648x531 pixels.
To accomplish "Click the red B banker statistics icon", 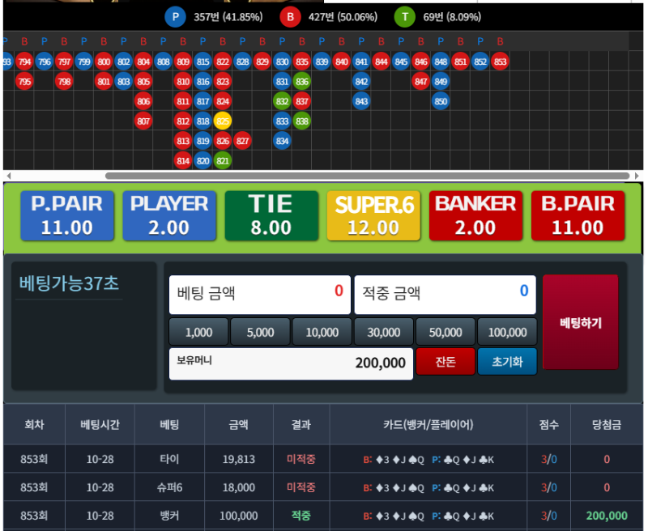I will click(x=290, y=16).
